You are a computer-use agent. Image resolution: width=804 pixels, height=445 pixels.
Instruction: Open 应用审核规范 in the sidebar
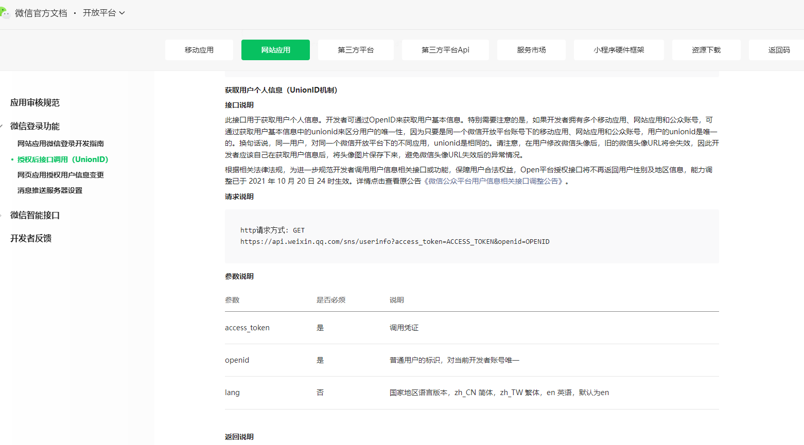click(35, 102)
